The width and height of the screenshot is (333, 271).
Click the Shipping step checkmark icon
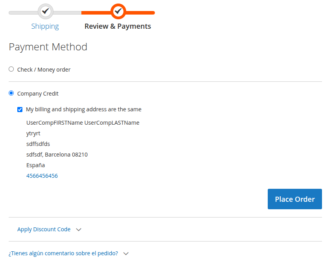coord(45,11)
